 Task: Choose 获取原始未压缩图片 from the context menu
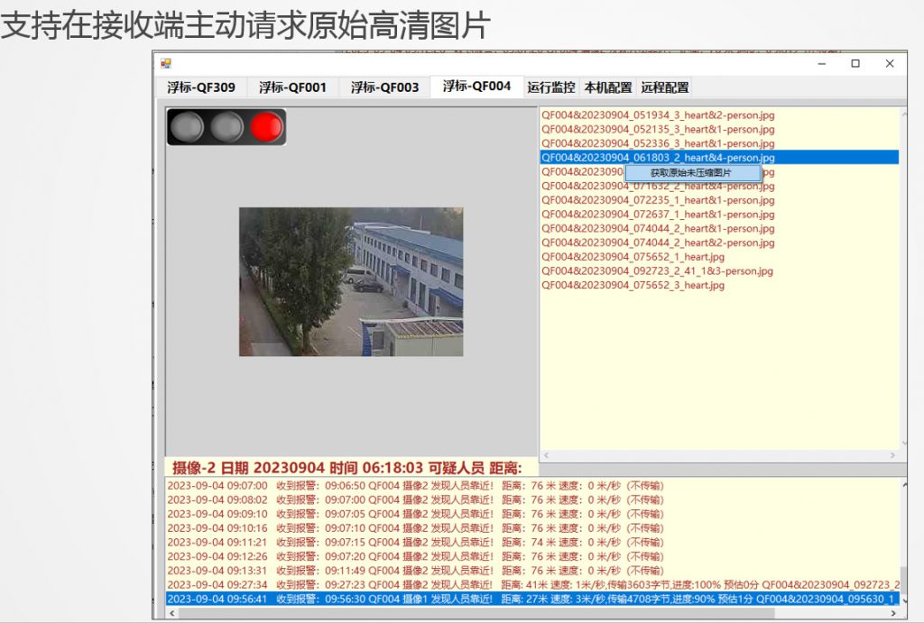(691, 172)
